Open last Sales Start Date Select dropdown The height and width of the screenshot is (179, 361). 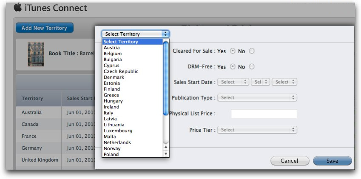tap(284, 82)
